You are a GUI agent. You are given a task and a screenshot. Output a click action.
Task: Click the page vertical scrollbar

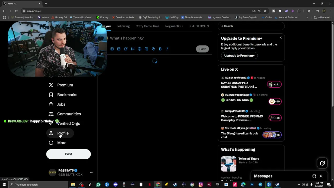click(332, 65)
